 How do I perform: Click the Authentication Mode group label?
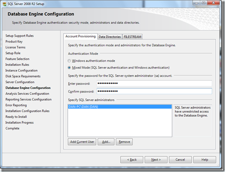pyautogui.click(x=83, y=54)
